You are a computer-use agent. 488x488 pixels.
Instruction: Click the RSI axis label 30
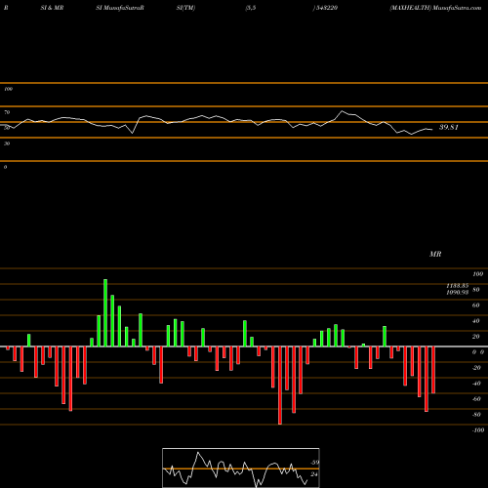click(x=7, y=143)
